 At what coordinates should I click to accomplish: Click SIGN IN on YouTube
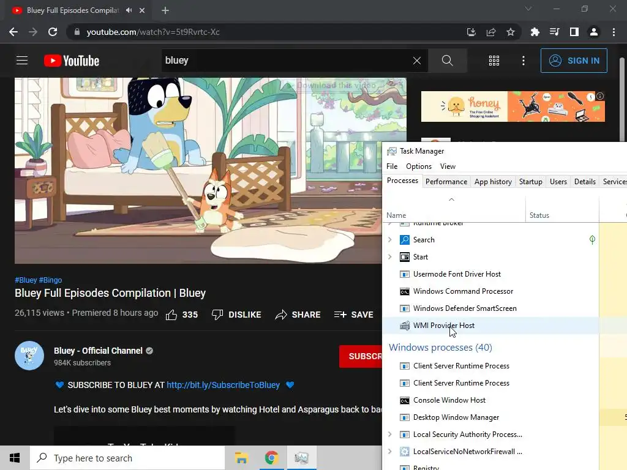574,61
